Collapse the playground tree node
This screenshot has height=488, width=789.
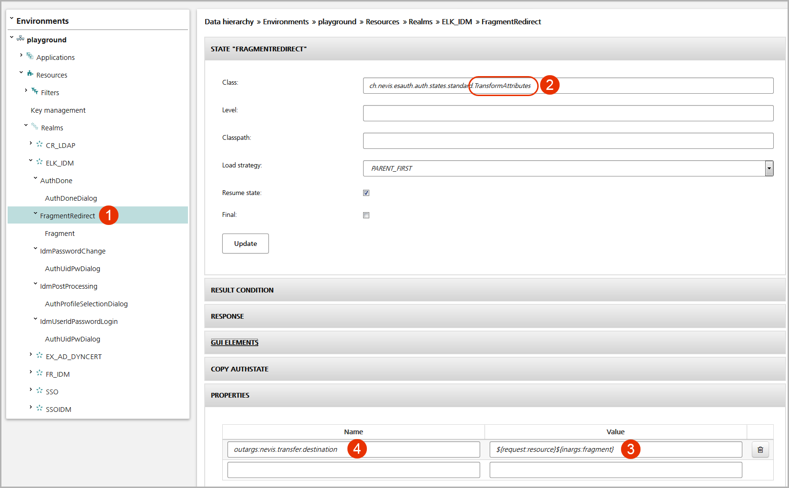click(x=11, y=37)
